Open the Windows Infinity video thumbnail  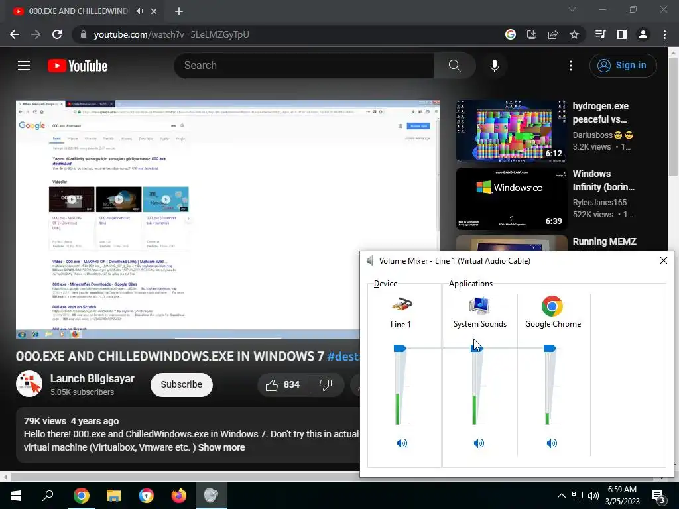point(511,199)
